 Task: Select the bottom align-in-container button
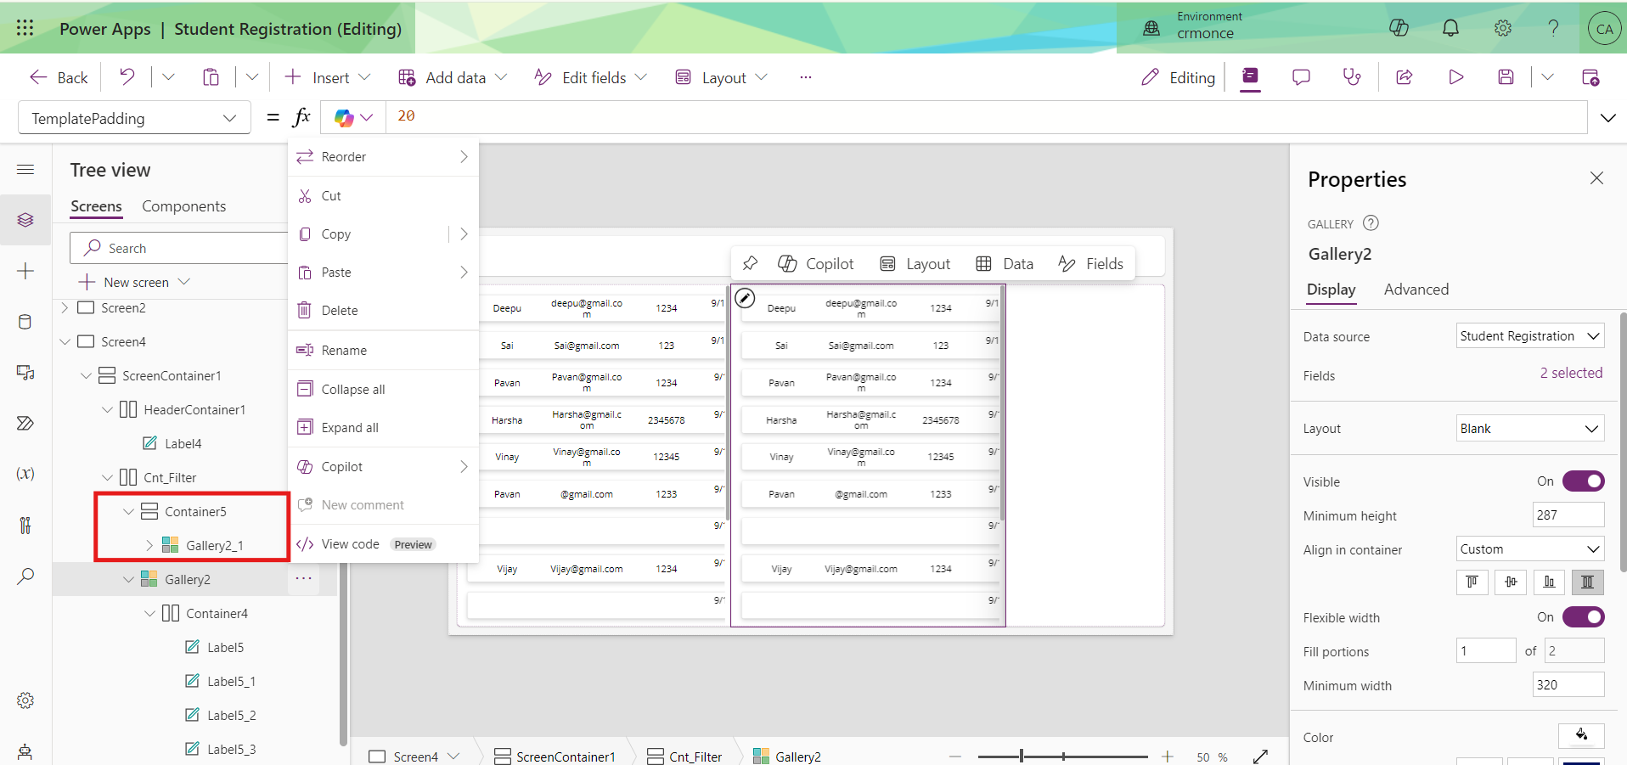(x=1549, y=582)
